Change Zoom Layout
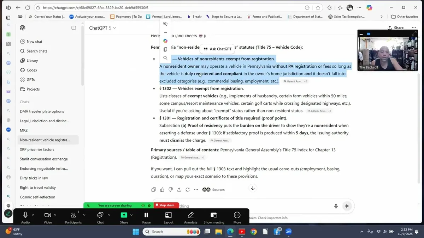The height and width of the screenshot is (238, 424). pyautogui.click(x=169, y=217)
